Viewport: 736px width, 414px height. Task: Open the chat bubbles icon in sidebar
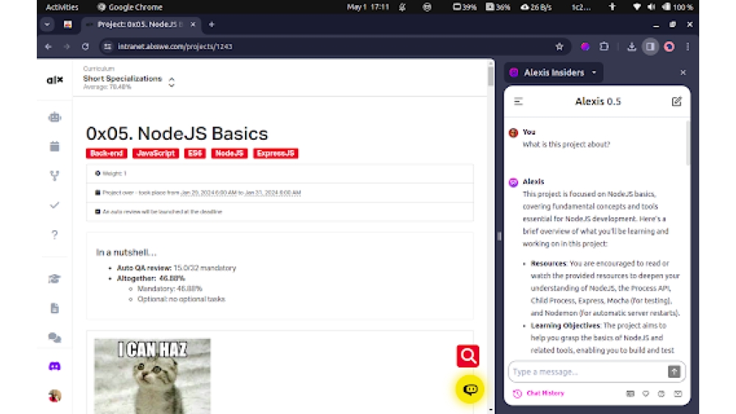54,338
